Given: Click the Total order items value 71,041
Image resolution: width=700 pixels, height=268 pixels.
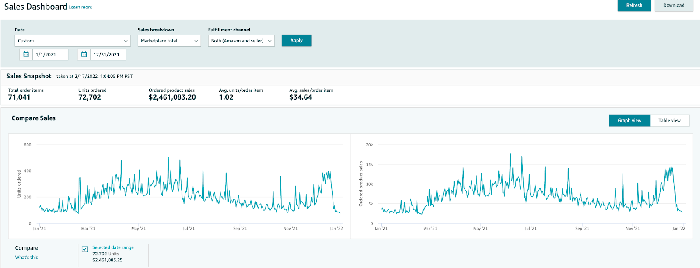Looking at the screenshot, I should click(x=19, y=97).
